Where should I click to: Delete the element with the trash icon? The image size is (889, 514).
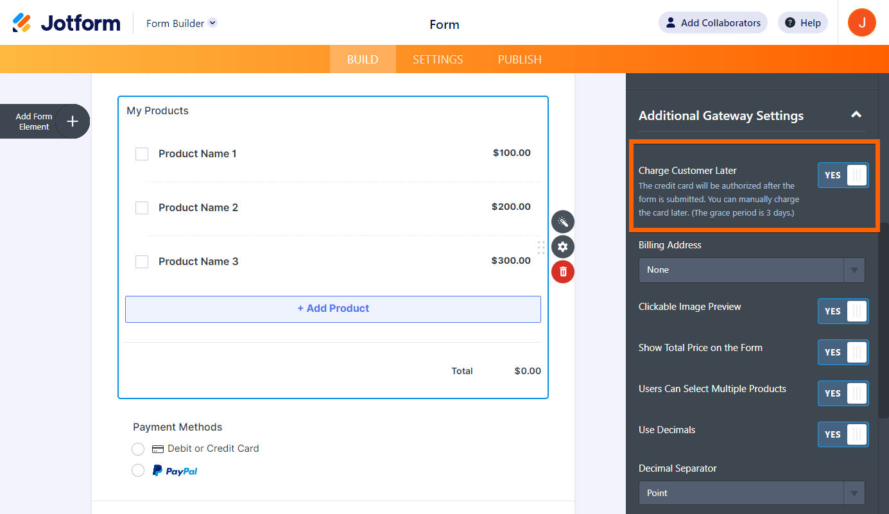coord(563,272)
